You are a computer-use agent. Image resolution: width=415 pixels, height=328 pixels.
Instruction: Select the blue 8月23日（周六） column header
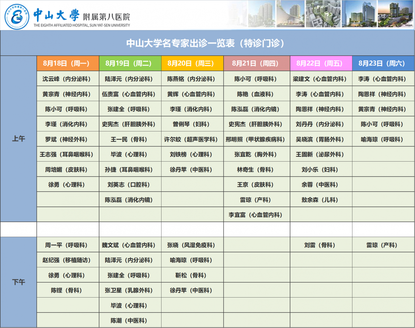[383, 63]
